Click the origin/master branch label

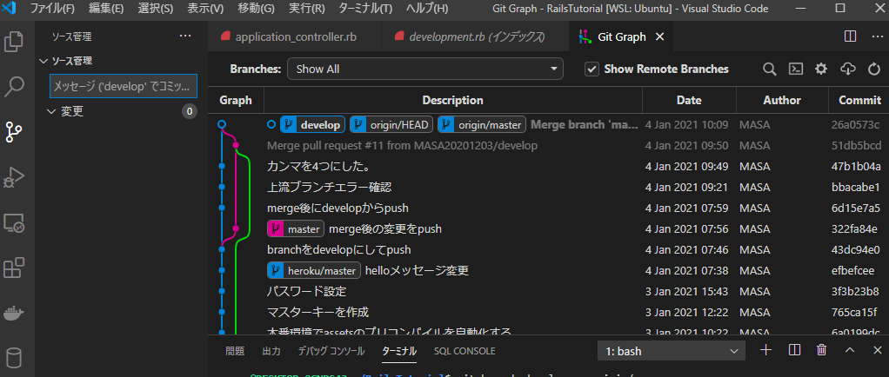[x=483, y=124]
